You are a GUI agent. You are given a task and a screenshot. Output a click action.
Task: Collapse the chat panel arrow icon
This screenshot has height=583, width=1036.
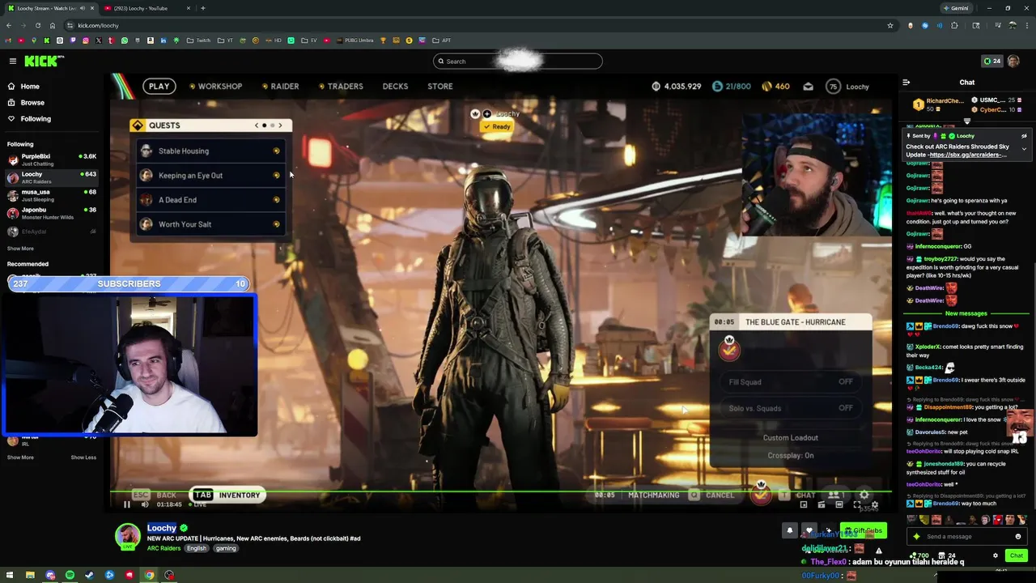(x=906, y=82)
